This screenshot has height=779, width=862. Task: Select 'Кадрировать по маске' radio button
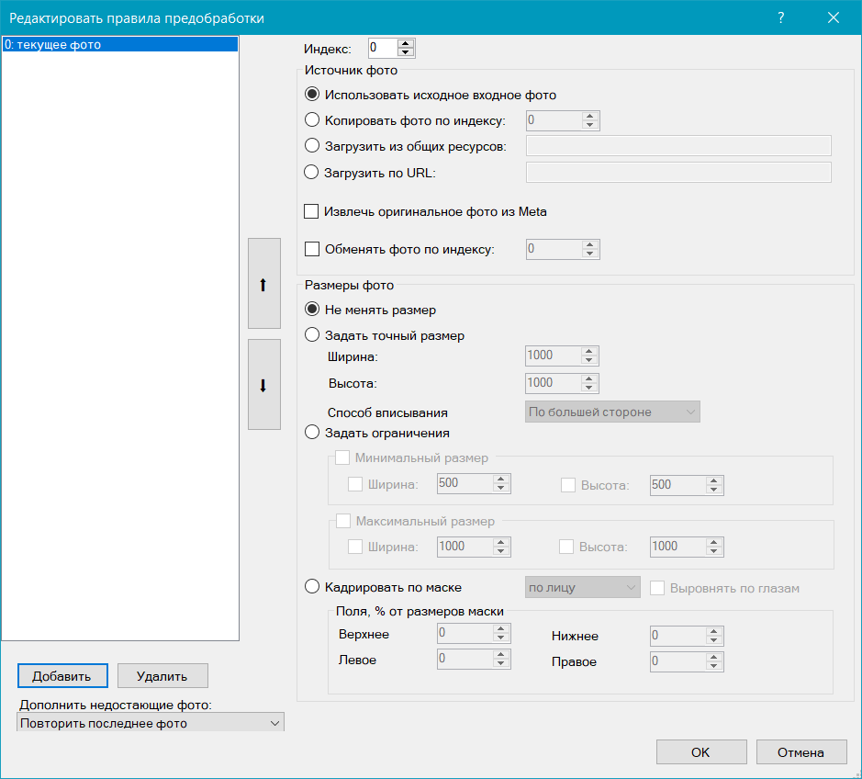[312, 587]
